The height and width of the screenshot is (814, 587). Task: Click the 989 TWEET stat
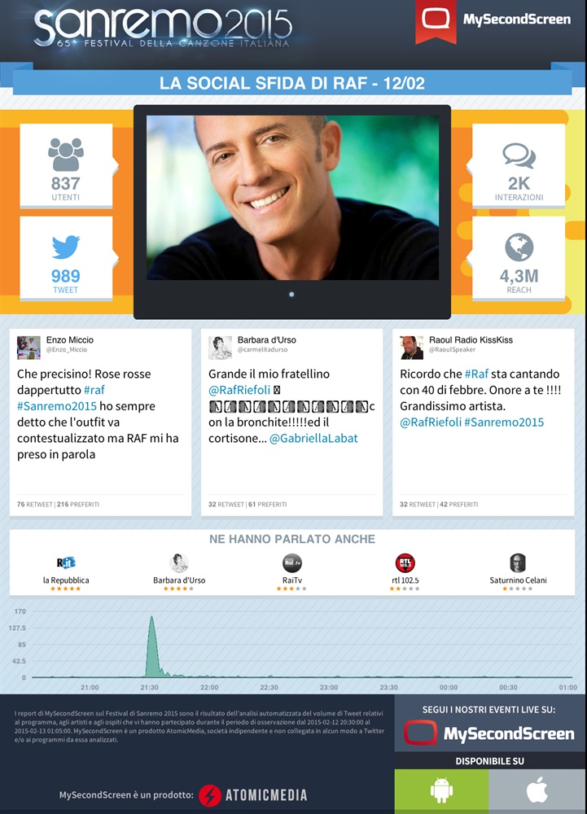click(66, 281)
